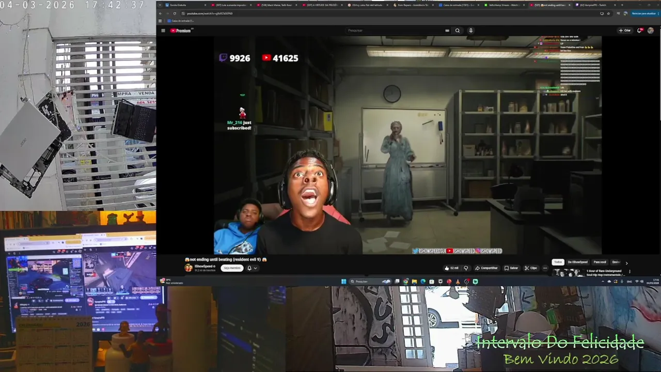This screenshot has width=661, height=372.
Task: Advance filter chips with right chevron
Action: click(x=626, y=262)
